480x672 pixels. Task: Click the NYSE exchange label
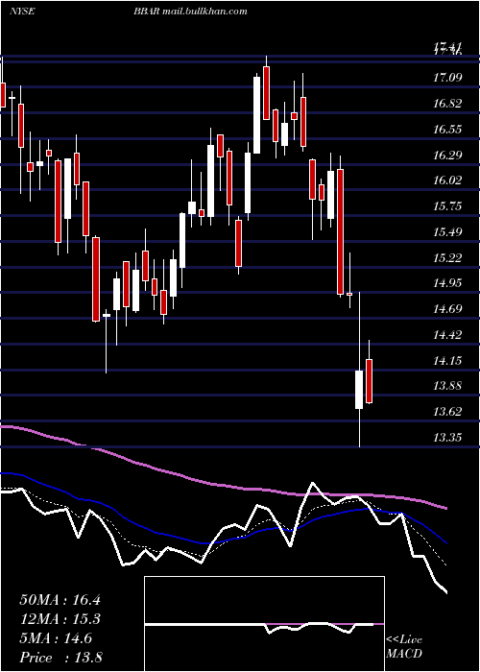pos(22,12)
